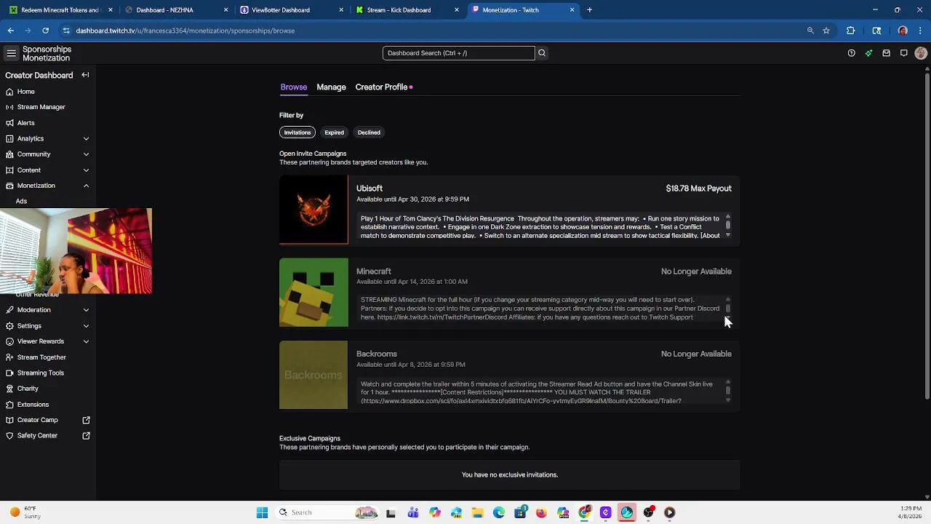Image resolution: width=931 pixels, height=524 pixels.
Task: Open Charity in the sidebar
Action: click(28, 389)
